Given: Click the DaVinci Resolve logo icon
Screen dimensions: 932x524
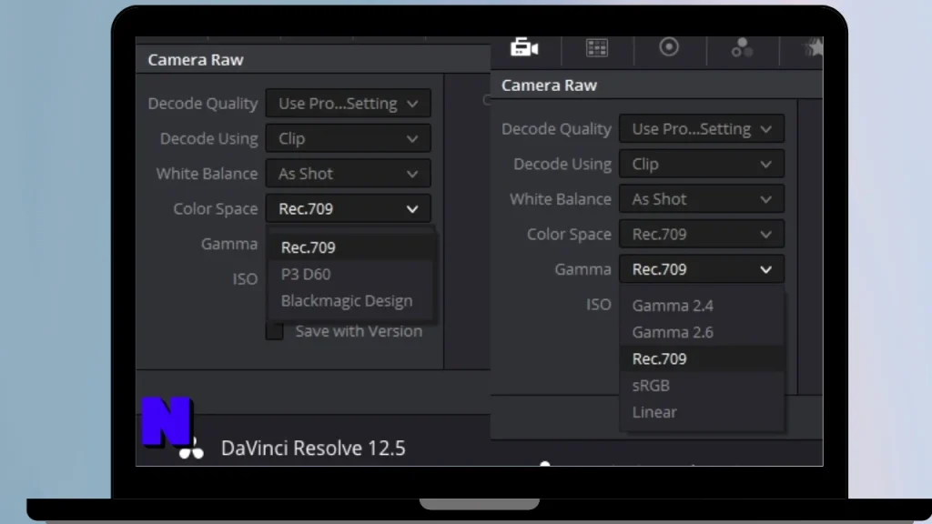Looking at the screenshot, I should pos(191,449).
